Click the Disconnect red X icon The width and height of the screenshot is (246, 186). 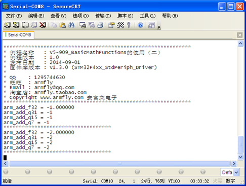(43, 25)
